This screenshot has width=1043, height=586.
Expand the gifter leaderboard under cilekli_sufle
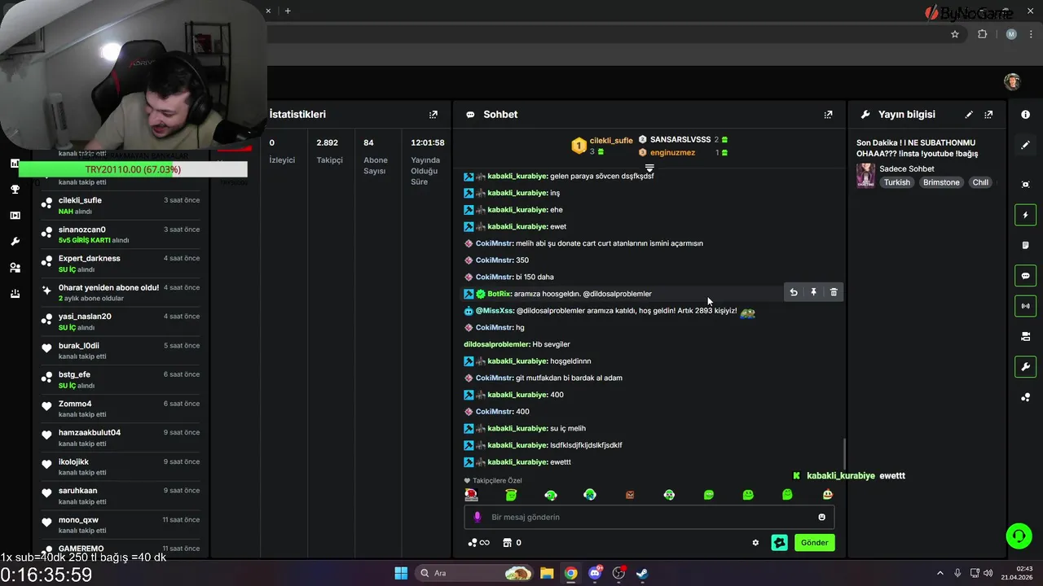(649, 168)
